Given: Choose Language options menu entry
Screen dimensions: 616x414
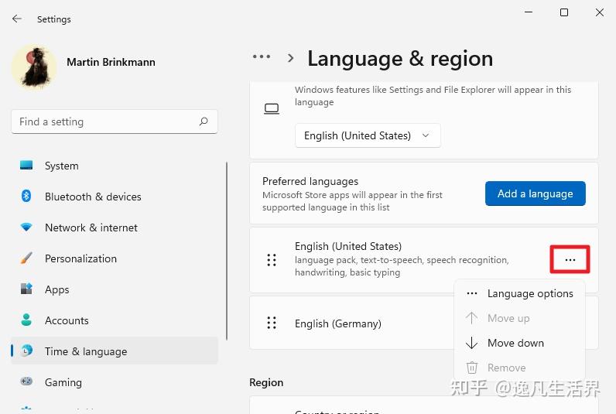Looking at the screenshot, I should coord(519,293).
